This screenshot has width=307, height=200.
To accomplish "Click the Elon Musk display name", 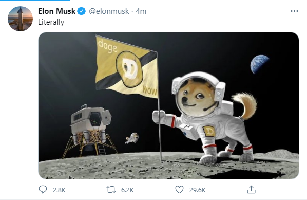I will [57, 11].
